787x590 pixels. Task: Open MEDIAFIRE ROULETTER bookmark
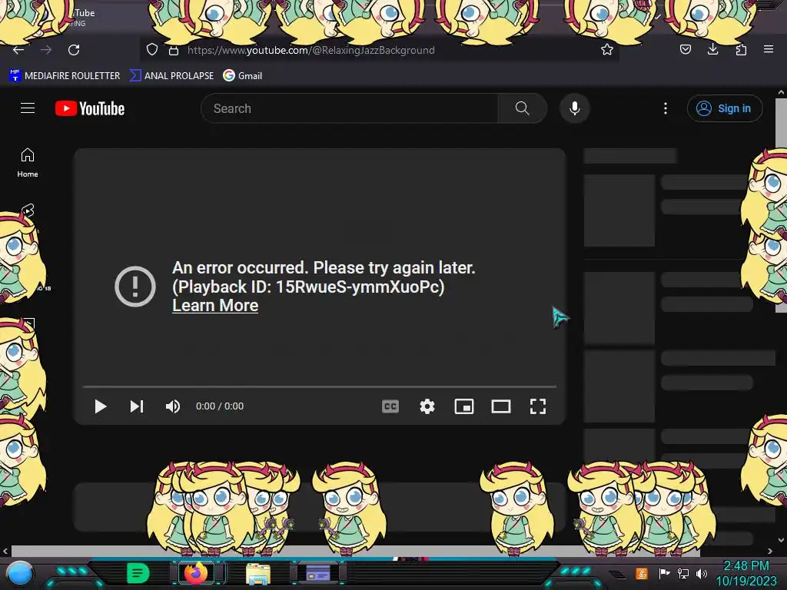65,76
